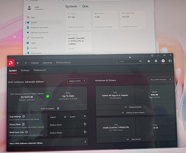Switch to the Hotkeys tab

[25, 70]
